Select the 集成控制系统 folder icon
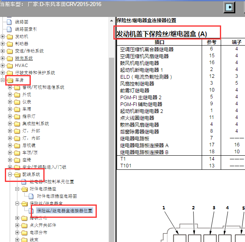 (17, 124)
